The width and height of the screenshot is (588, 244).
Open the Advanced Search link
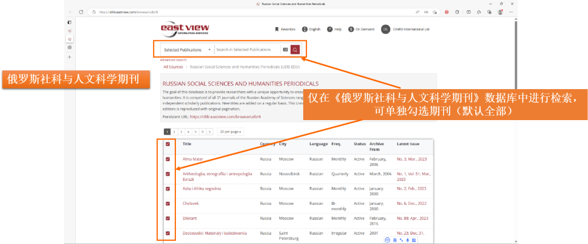click(173, 60)
